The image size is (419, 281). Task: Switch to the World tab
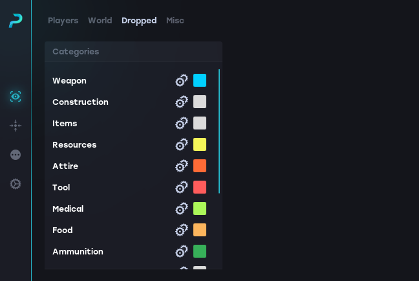[x=100, y=21]
